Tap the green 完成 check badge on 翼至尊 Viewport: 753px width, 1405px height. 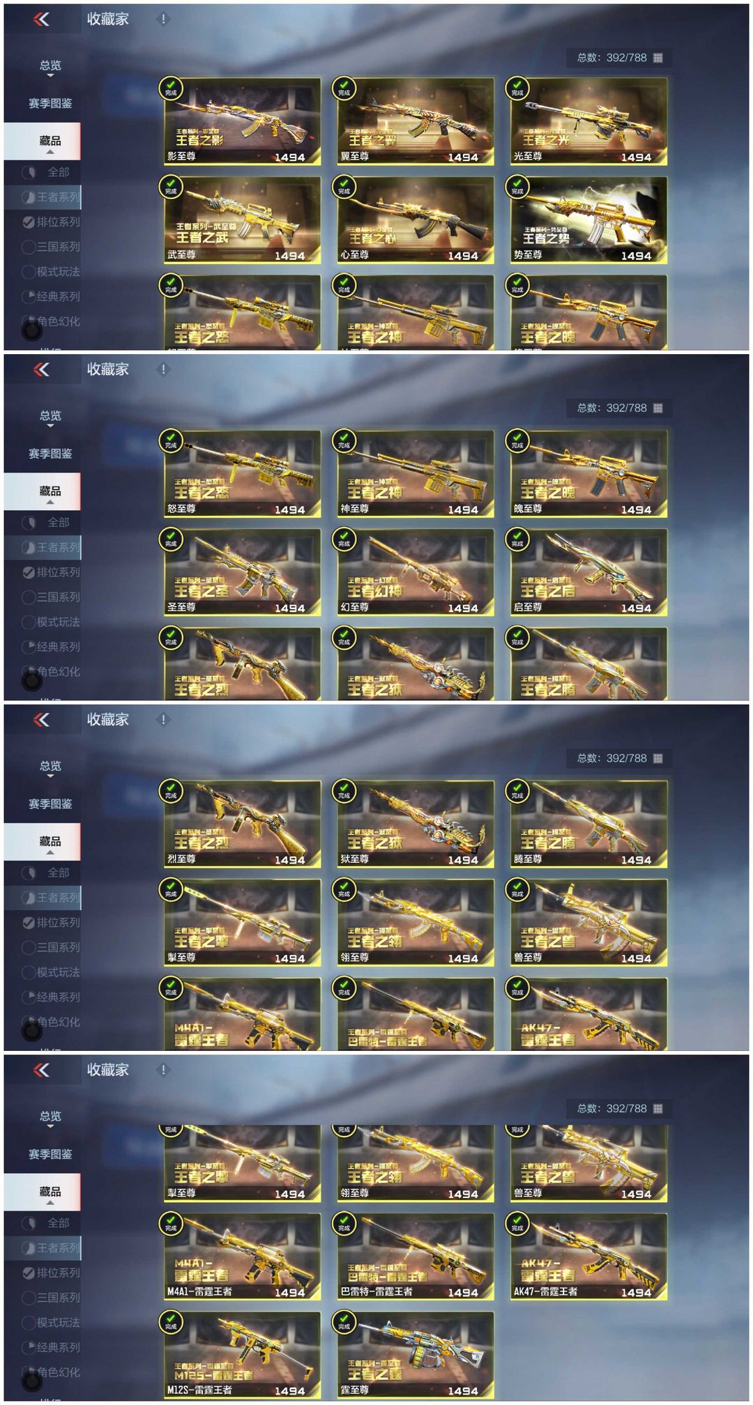tap(344, 89)
